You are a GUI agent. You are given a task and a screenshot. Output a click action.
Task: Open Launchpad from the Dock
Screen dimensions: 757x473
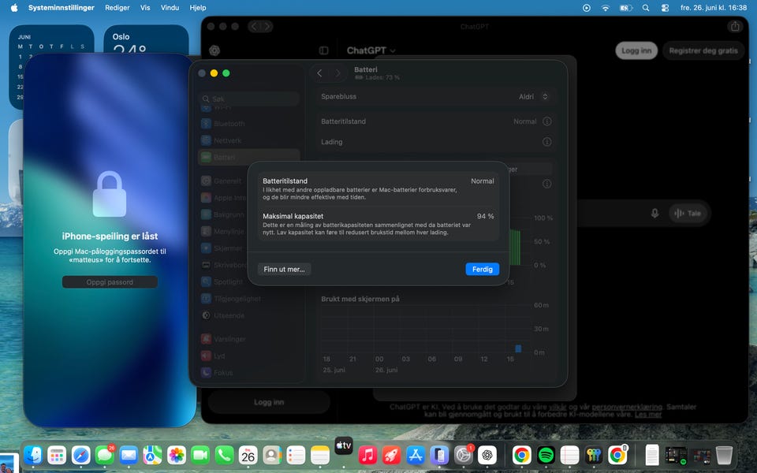(x=57, y=455)
